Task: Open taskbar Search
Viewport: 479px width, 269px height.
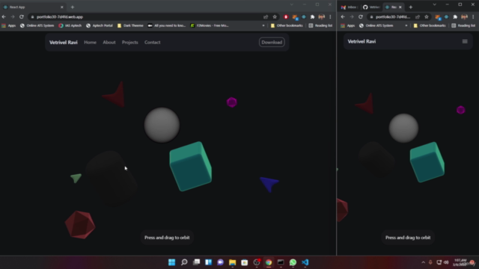Action: 184,262
